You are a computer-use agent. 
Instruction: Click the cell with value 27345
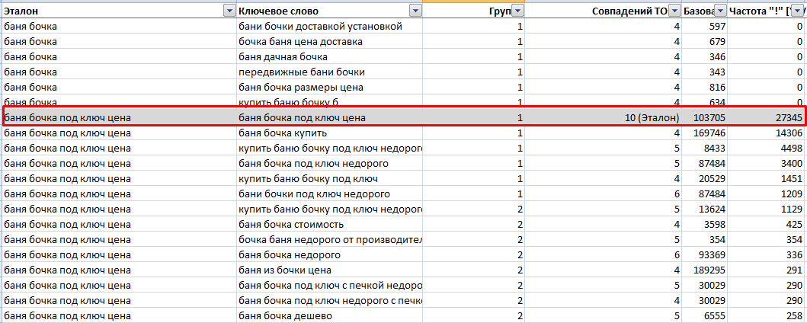click(767, 118)
